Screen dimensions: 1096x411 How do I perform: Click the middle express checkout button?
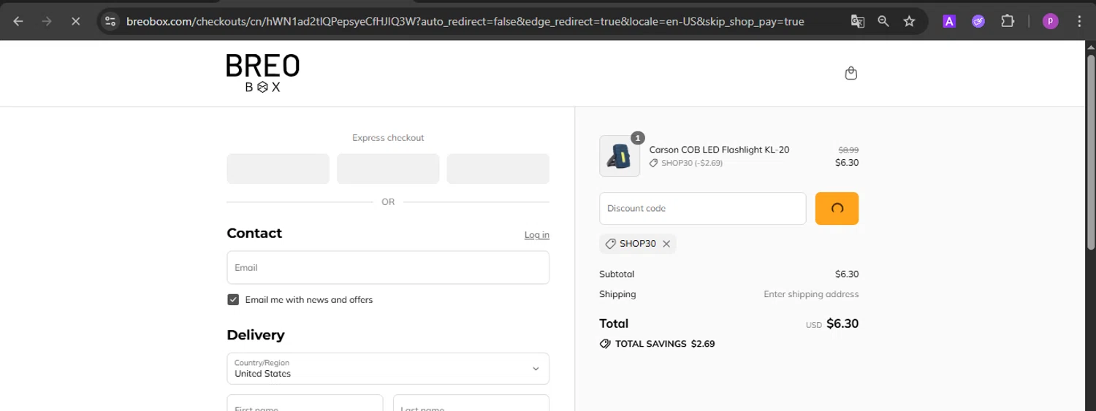coord(388,169)
